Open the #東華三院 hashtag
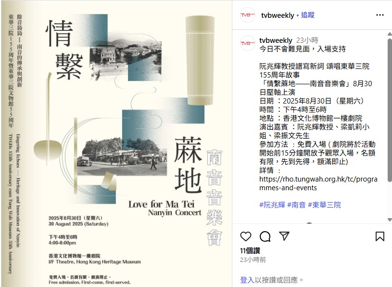 pos(324,205)
